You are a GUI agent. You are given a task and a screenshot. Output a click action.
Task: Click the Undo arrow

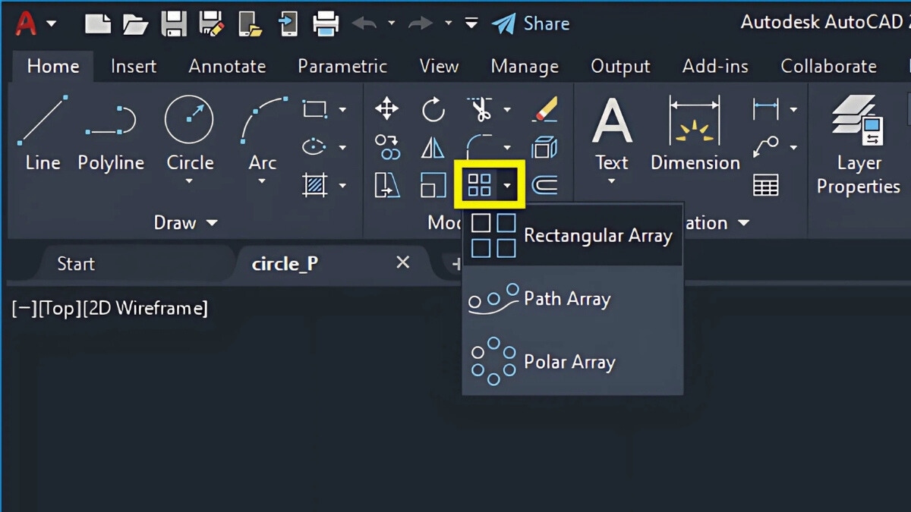click(x=364, y=24)
